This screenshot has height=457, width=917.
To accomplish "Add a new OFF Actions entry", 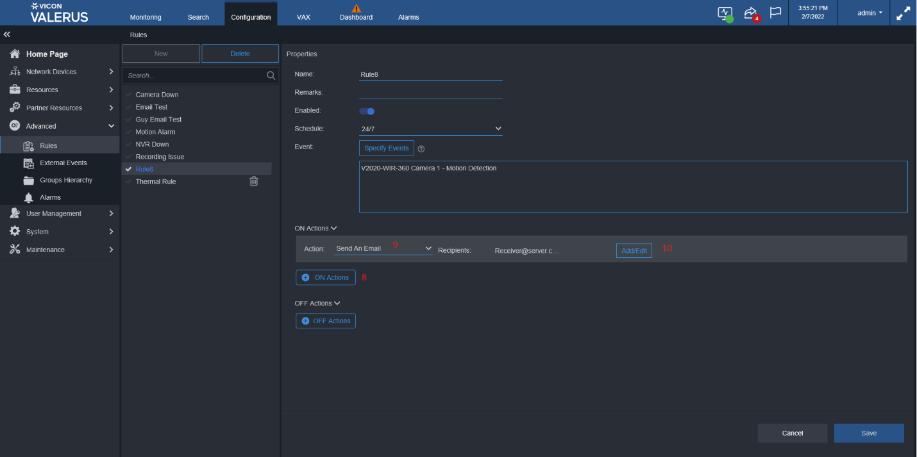I will click(x=326, y=321).
